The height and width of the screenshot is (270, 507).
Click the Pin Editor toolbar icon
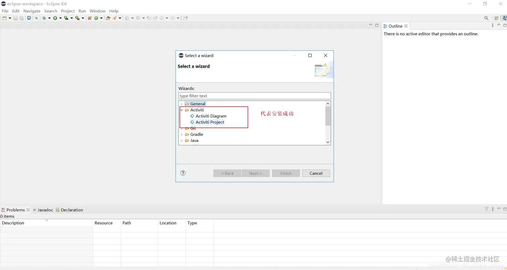click(185, 18)
